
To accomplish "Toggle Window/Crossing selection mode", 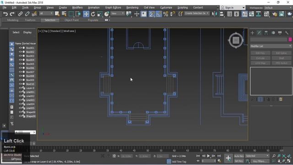I will (x=78, y=14).
